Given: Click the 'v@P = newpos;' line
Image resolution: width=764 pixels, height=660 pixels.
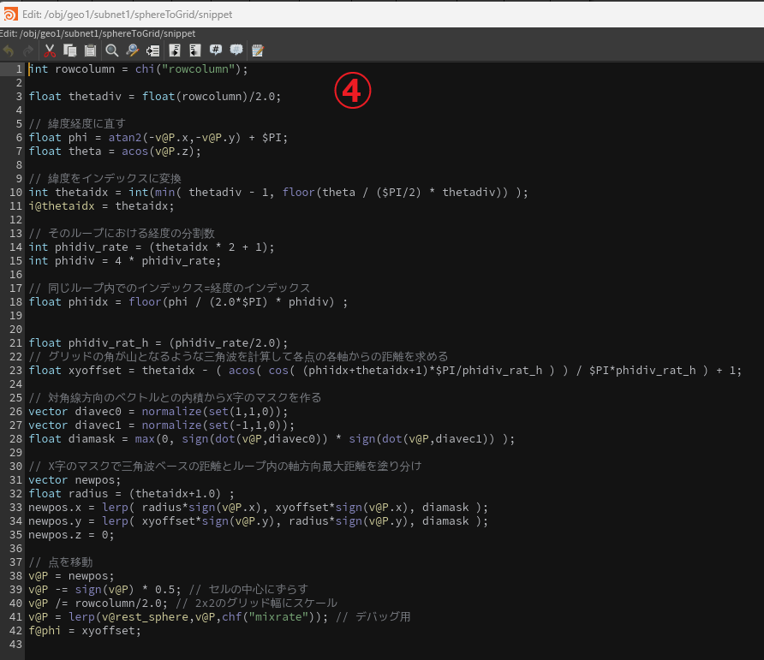Looking at the screenshot, I should (71, 576).
